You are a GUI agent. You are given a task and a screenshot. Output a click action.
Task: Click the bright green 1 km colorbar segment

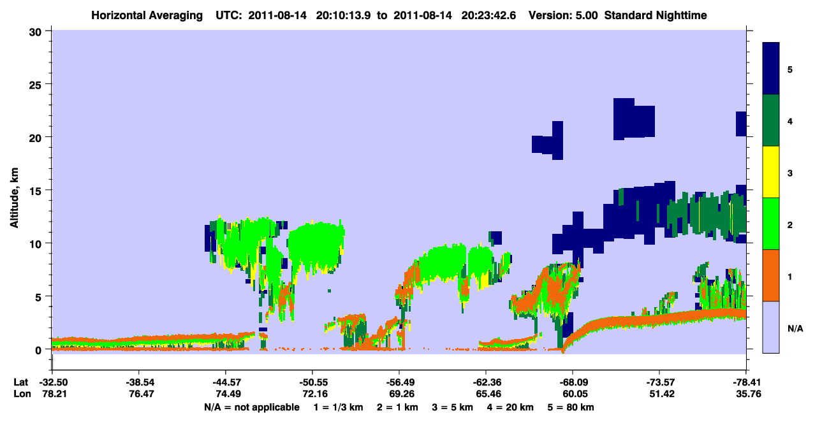pos(771,224)
